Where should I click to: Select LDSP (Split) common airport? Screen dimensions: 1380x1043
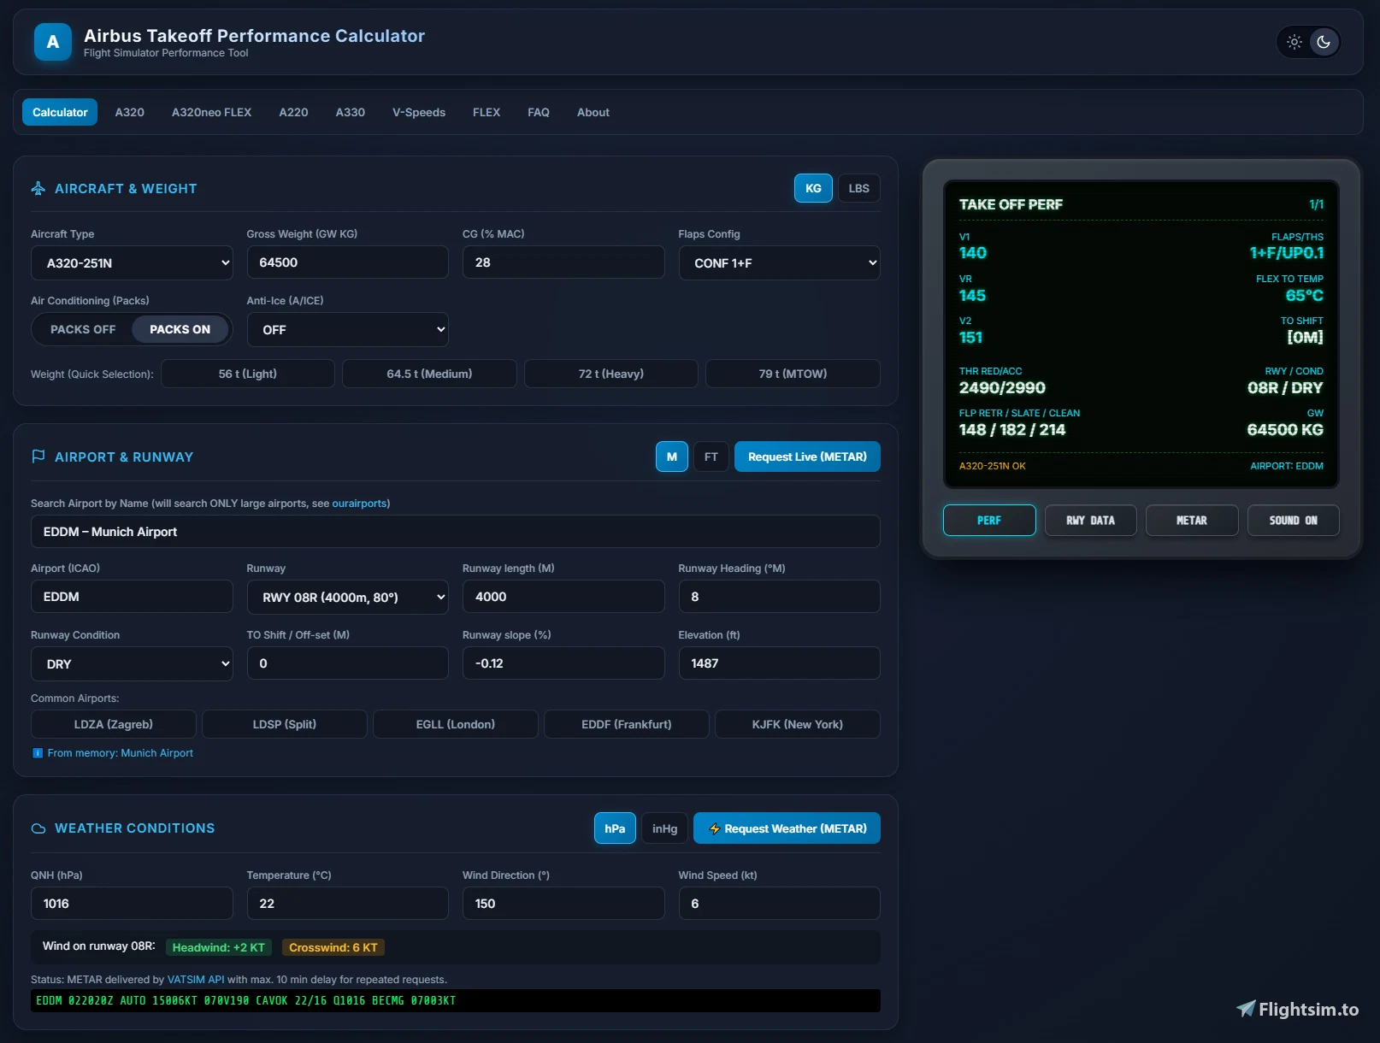point(285,724)
